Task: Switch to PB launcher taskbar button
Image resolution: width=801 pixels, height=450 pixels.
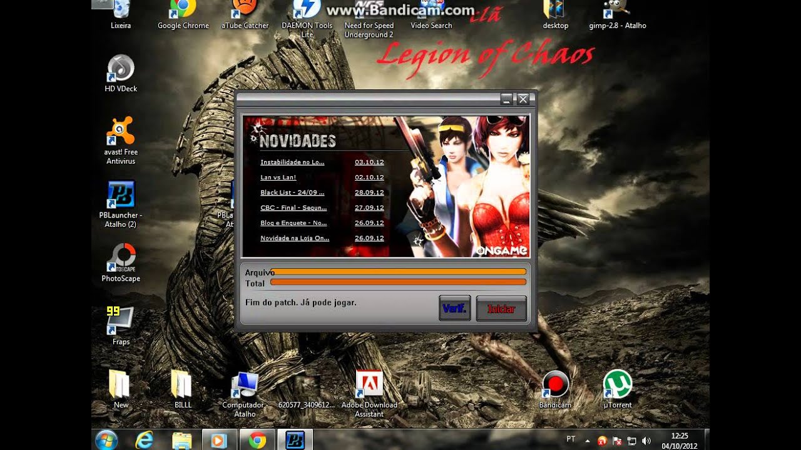Action: click(x=295, y=440)
